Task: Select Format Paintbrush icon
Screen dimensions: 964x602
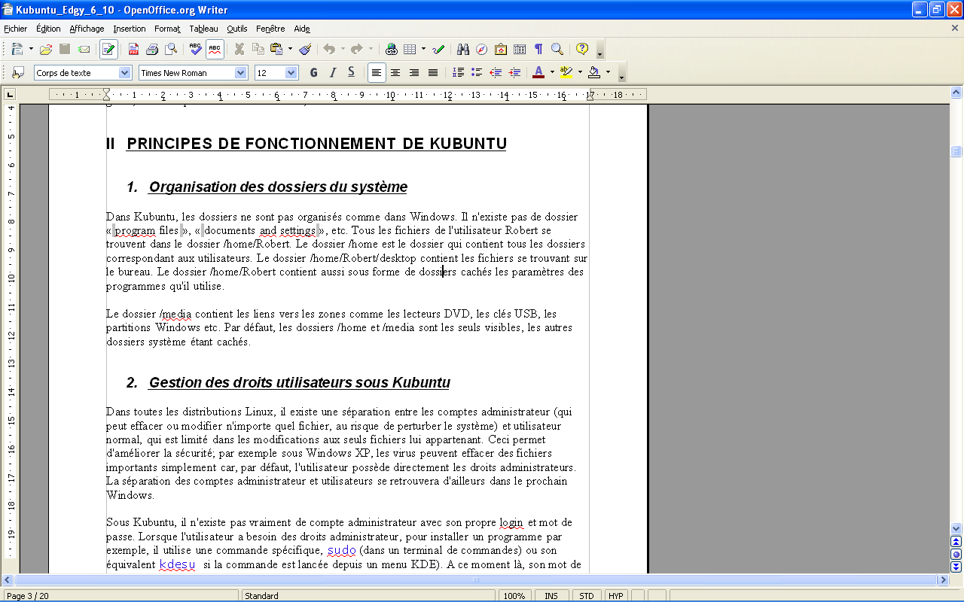Action: click(305, 49)
